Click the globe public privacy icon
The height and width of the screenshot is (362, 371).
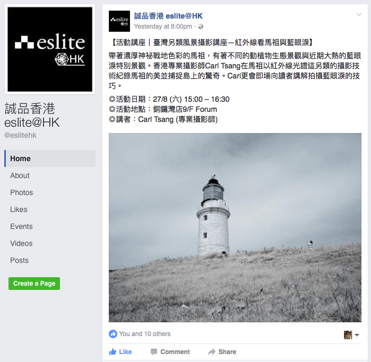201,27
